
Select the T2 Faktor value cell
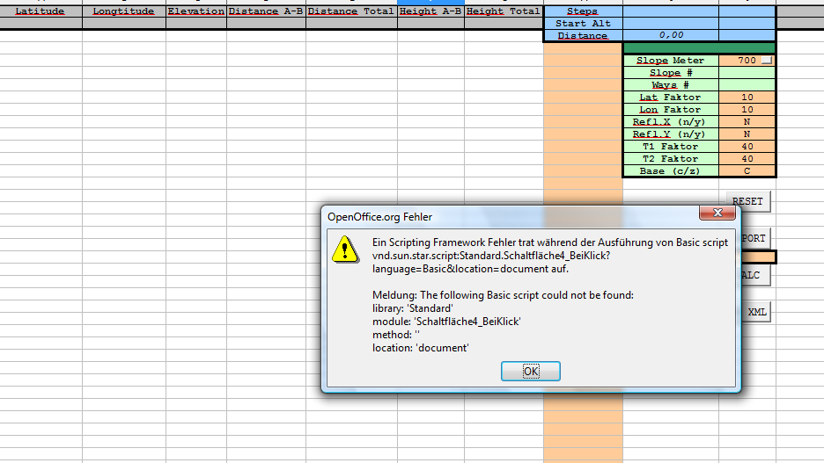pyautogui.click(x=747, y=159)
